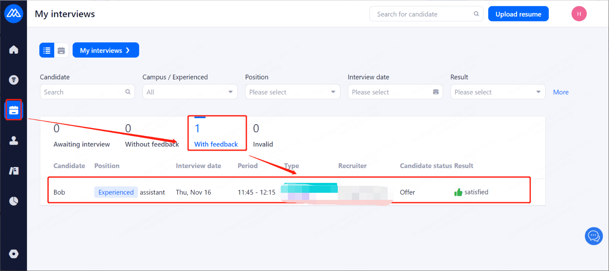Image resolution: width=609 pixels, height=271 pixels.
Task: Switch to calendar view toggle
Action: click(61, 50)
